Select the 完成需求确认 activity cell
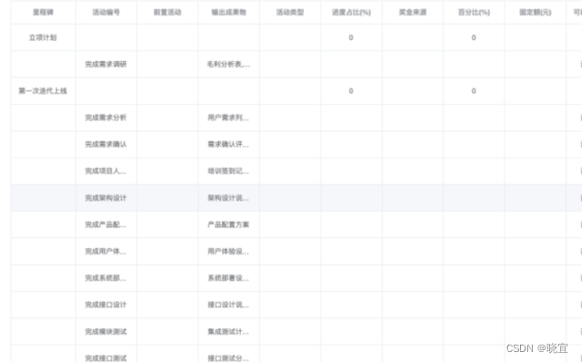 click(x=106, y=144)
